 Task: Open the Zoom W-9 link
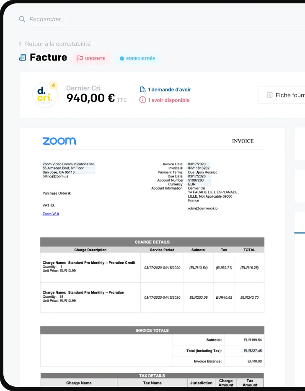click(50, 214)
